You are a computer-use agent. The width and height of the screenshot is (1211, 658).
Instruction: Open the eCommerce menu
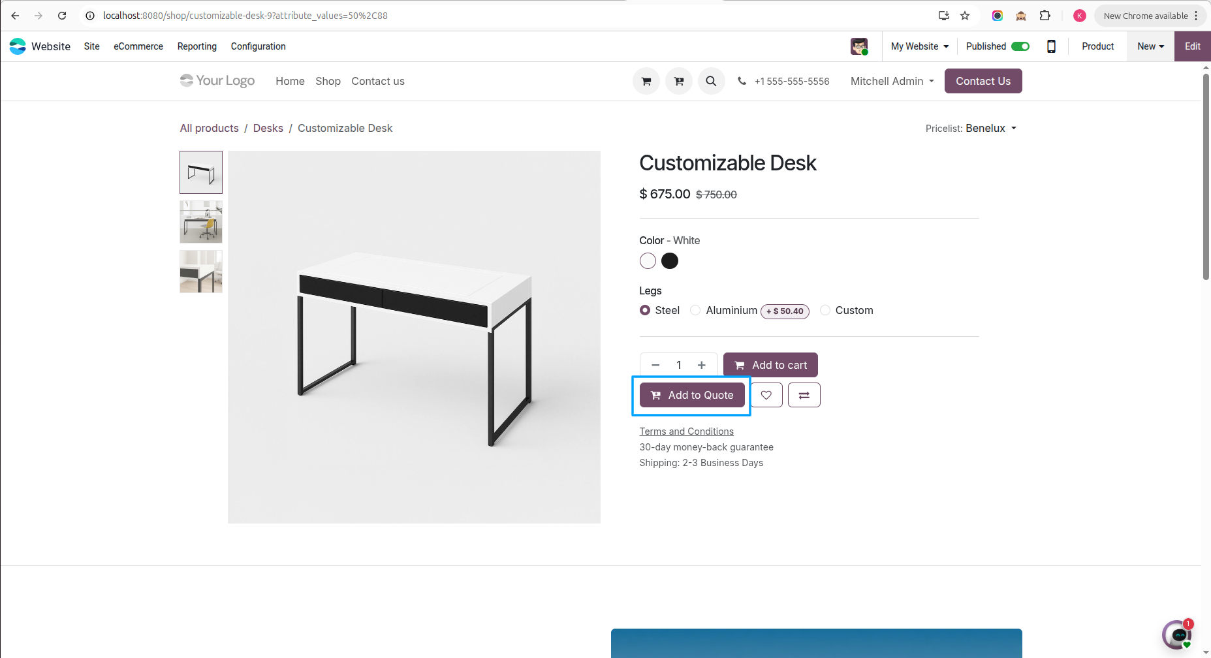pyautogui.click(x=138, y=46)
